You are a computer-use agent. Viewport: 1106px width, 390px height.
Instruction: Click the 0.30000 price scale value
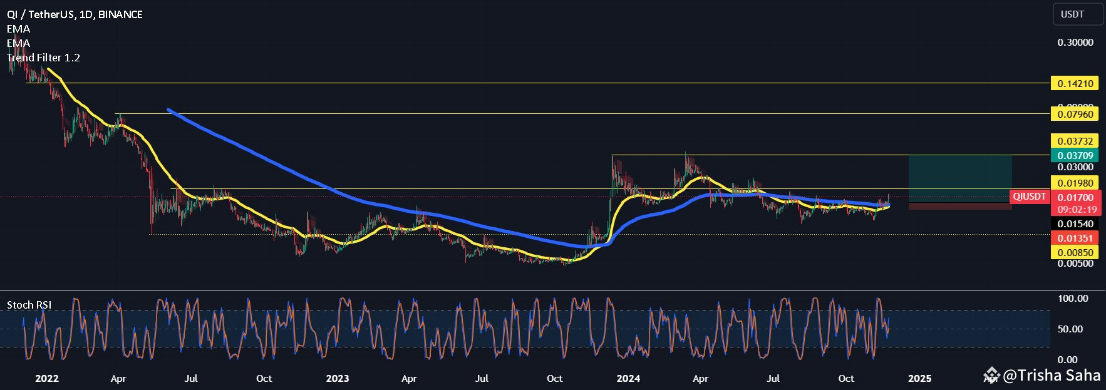point(1075,43)
